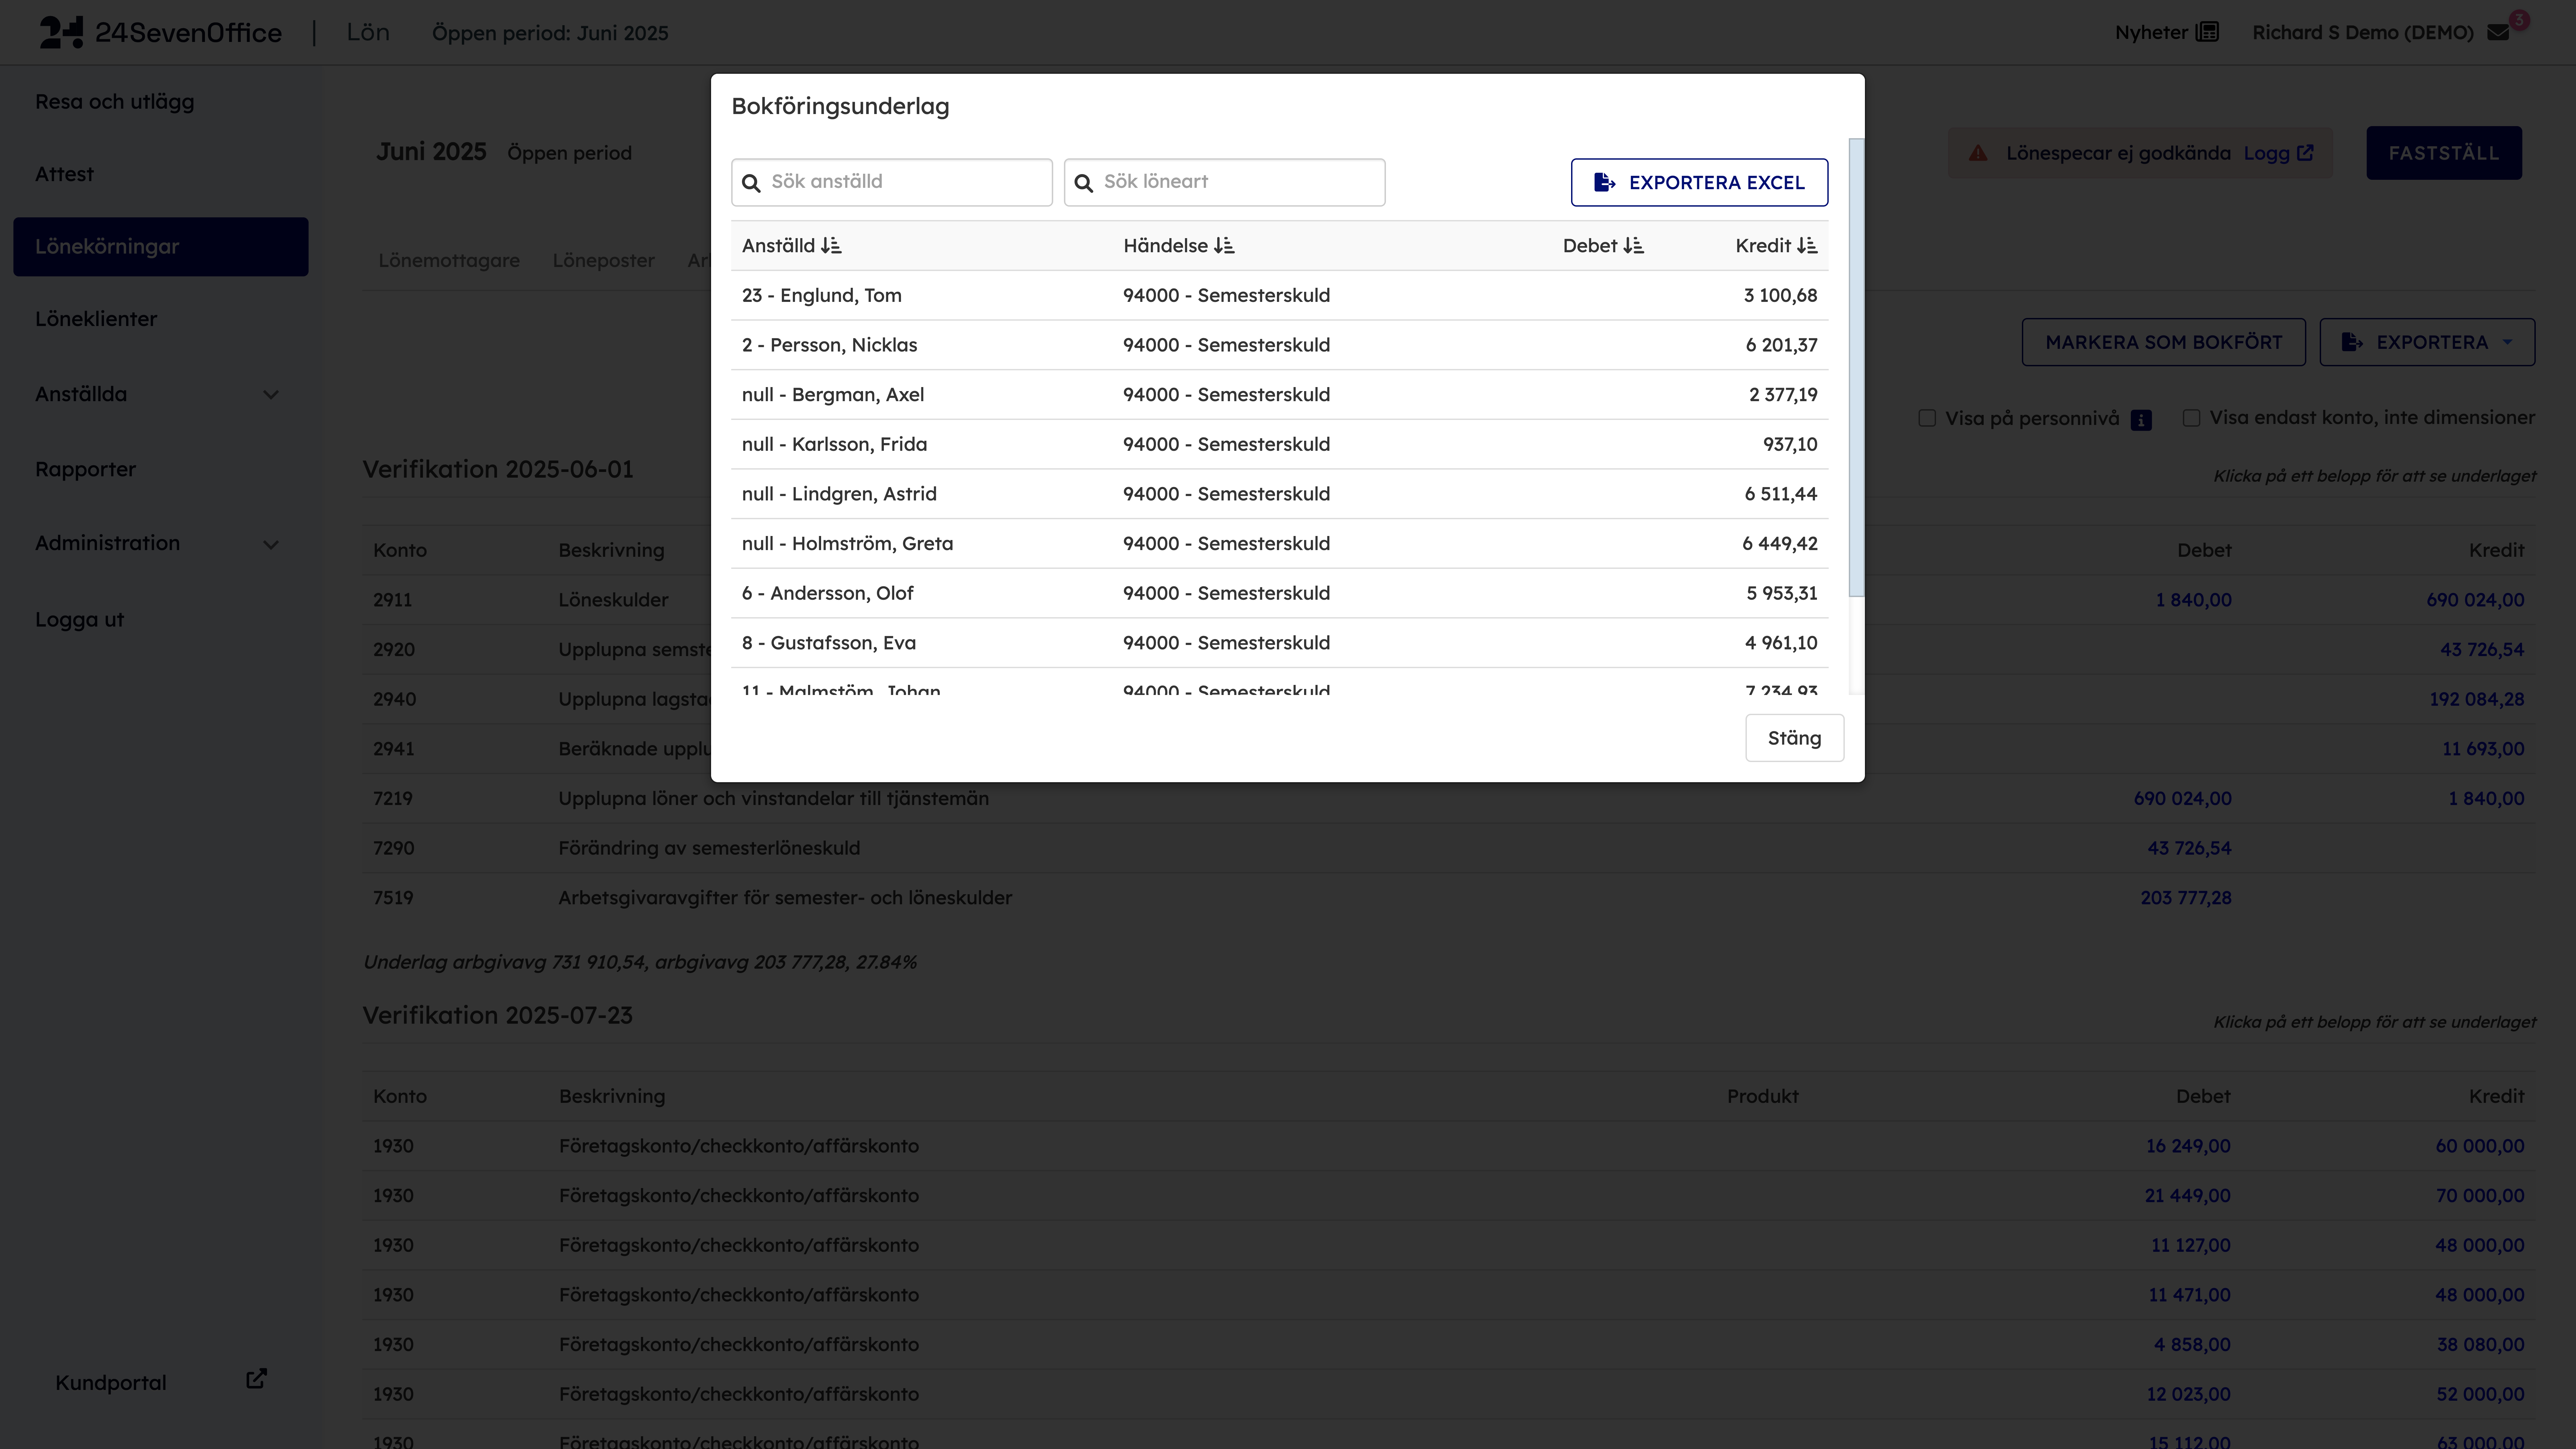Screen dimensions: 2576x1449
Task: Enable Visa på personnivå checkbox
Action: (1927, 418)
